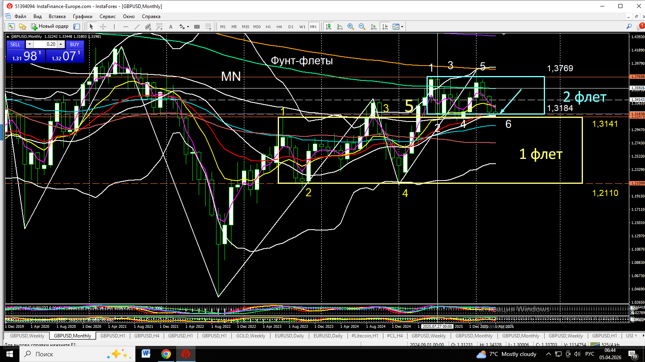
Task: Open the dropdown arrow next to SELL
Action: point(29,44)
